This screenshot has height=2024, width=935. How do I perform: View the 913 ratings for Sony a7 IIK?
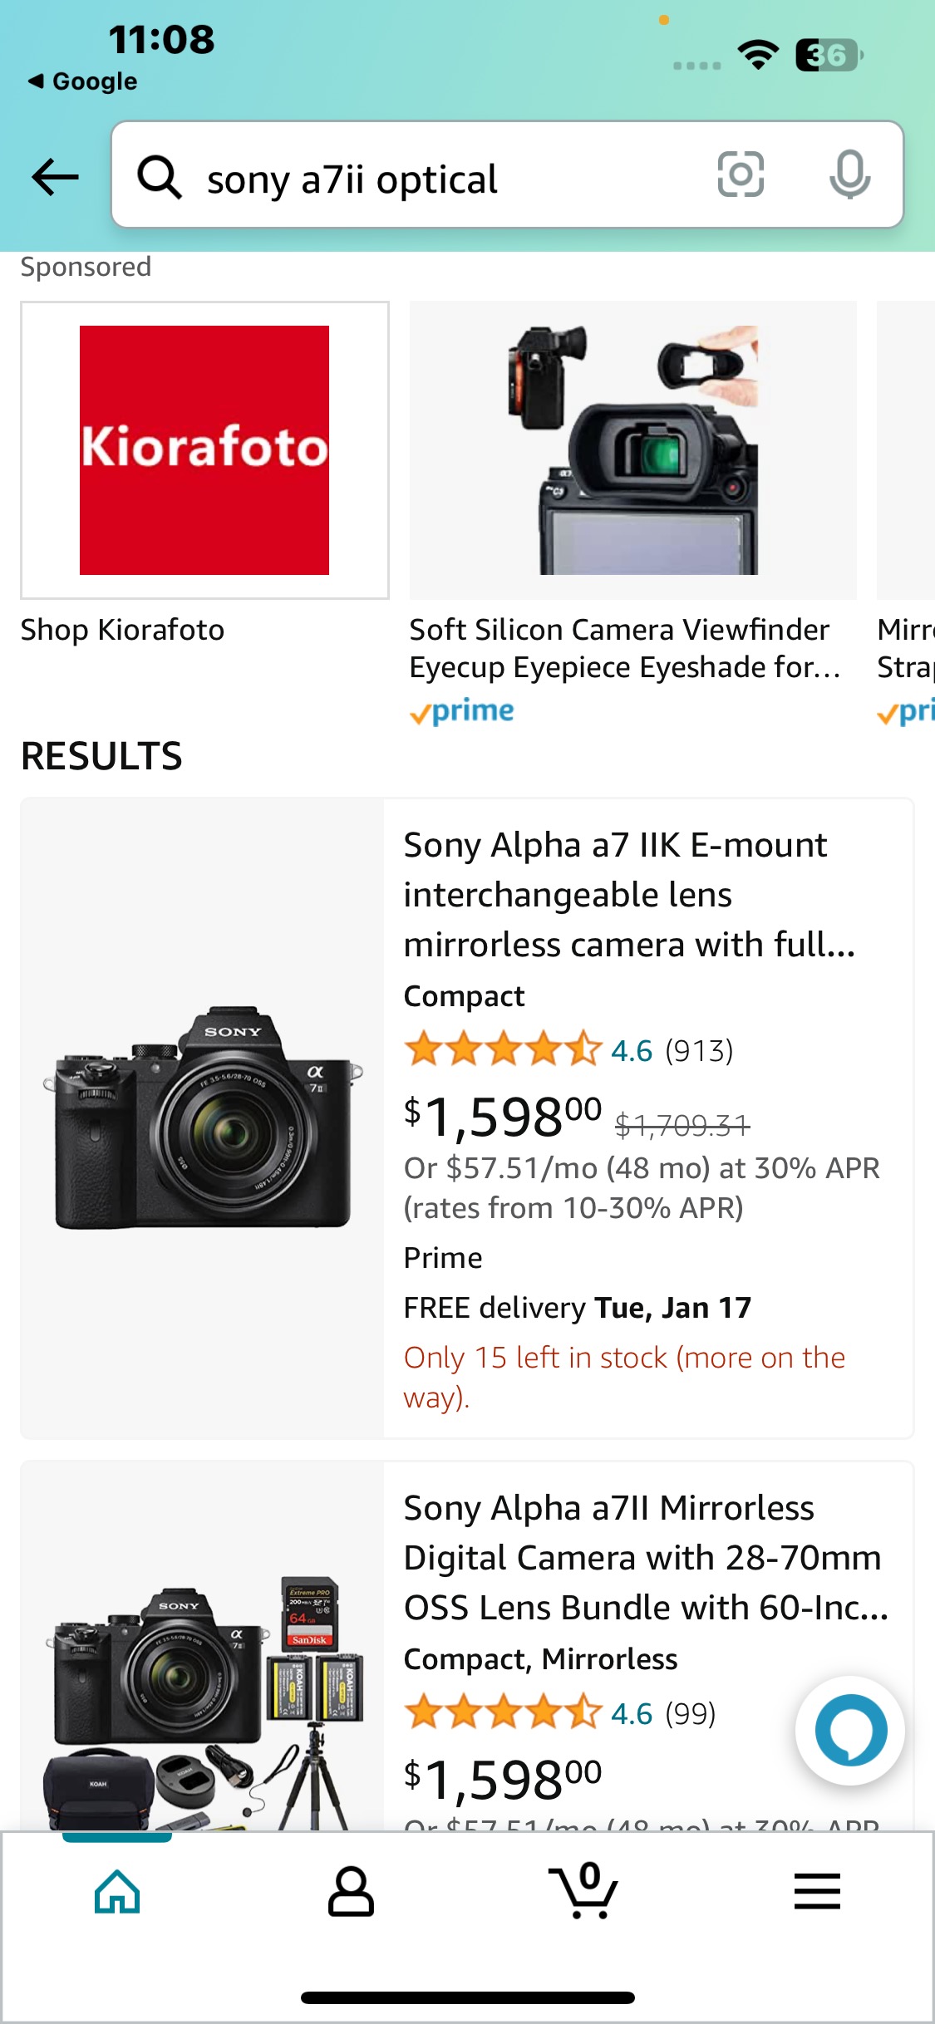[x=698, y=1051]
